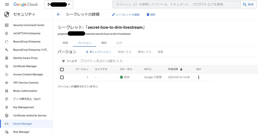Click the Risk Manager globe icon

[x=7, y=132]
